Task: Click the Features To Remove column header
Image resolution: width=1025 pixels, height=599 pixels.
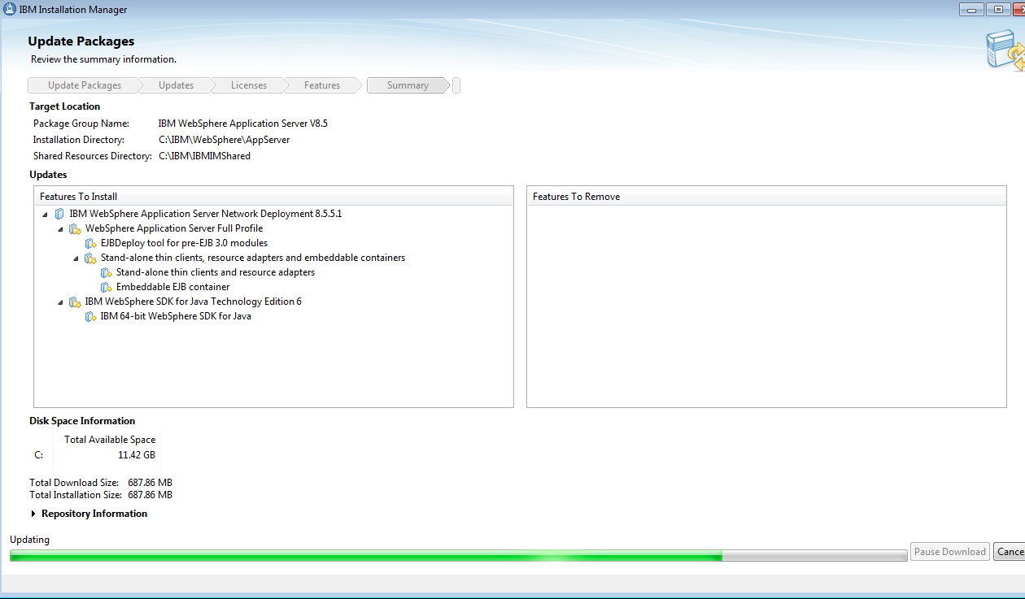Action: coord(766,196)
